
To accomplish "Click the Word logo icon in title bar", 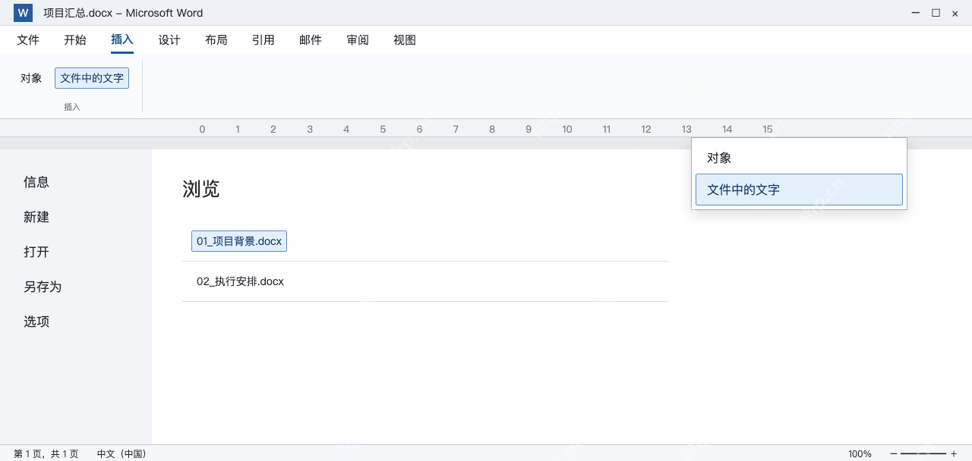I will (23, 13).
